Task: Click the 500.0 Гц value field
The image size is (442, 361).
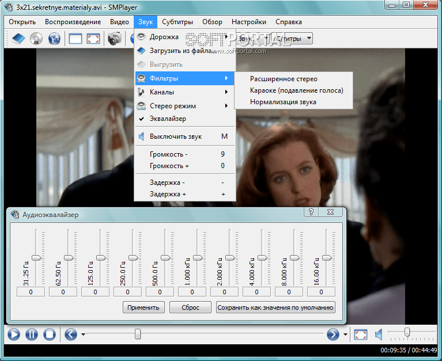Action: coord(160,292)
